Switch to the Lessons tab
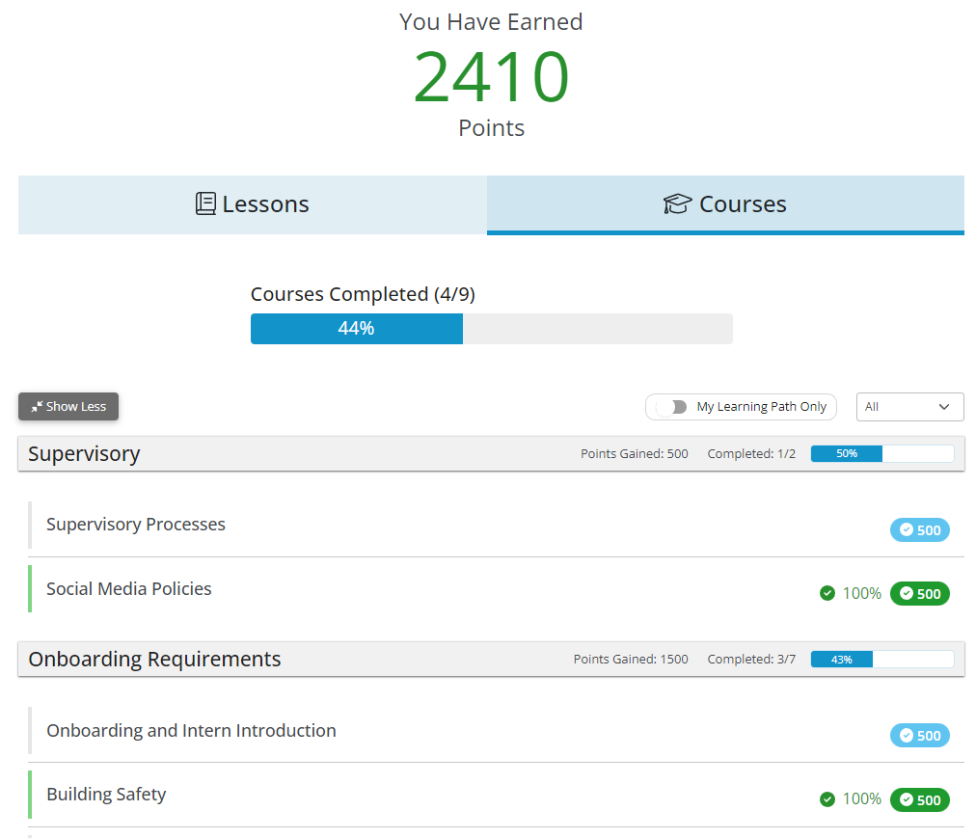This screenshot has height=838, width=976. click(x=252, y=204)
